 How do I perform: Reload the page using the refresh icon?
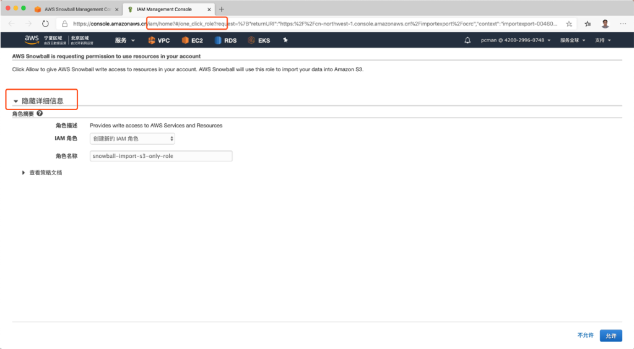coord(45,24)
